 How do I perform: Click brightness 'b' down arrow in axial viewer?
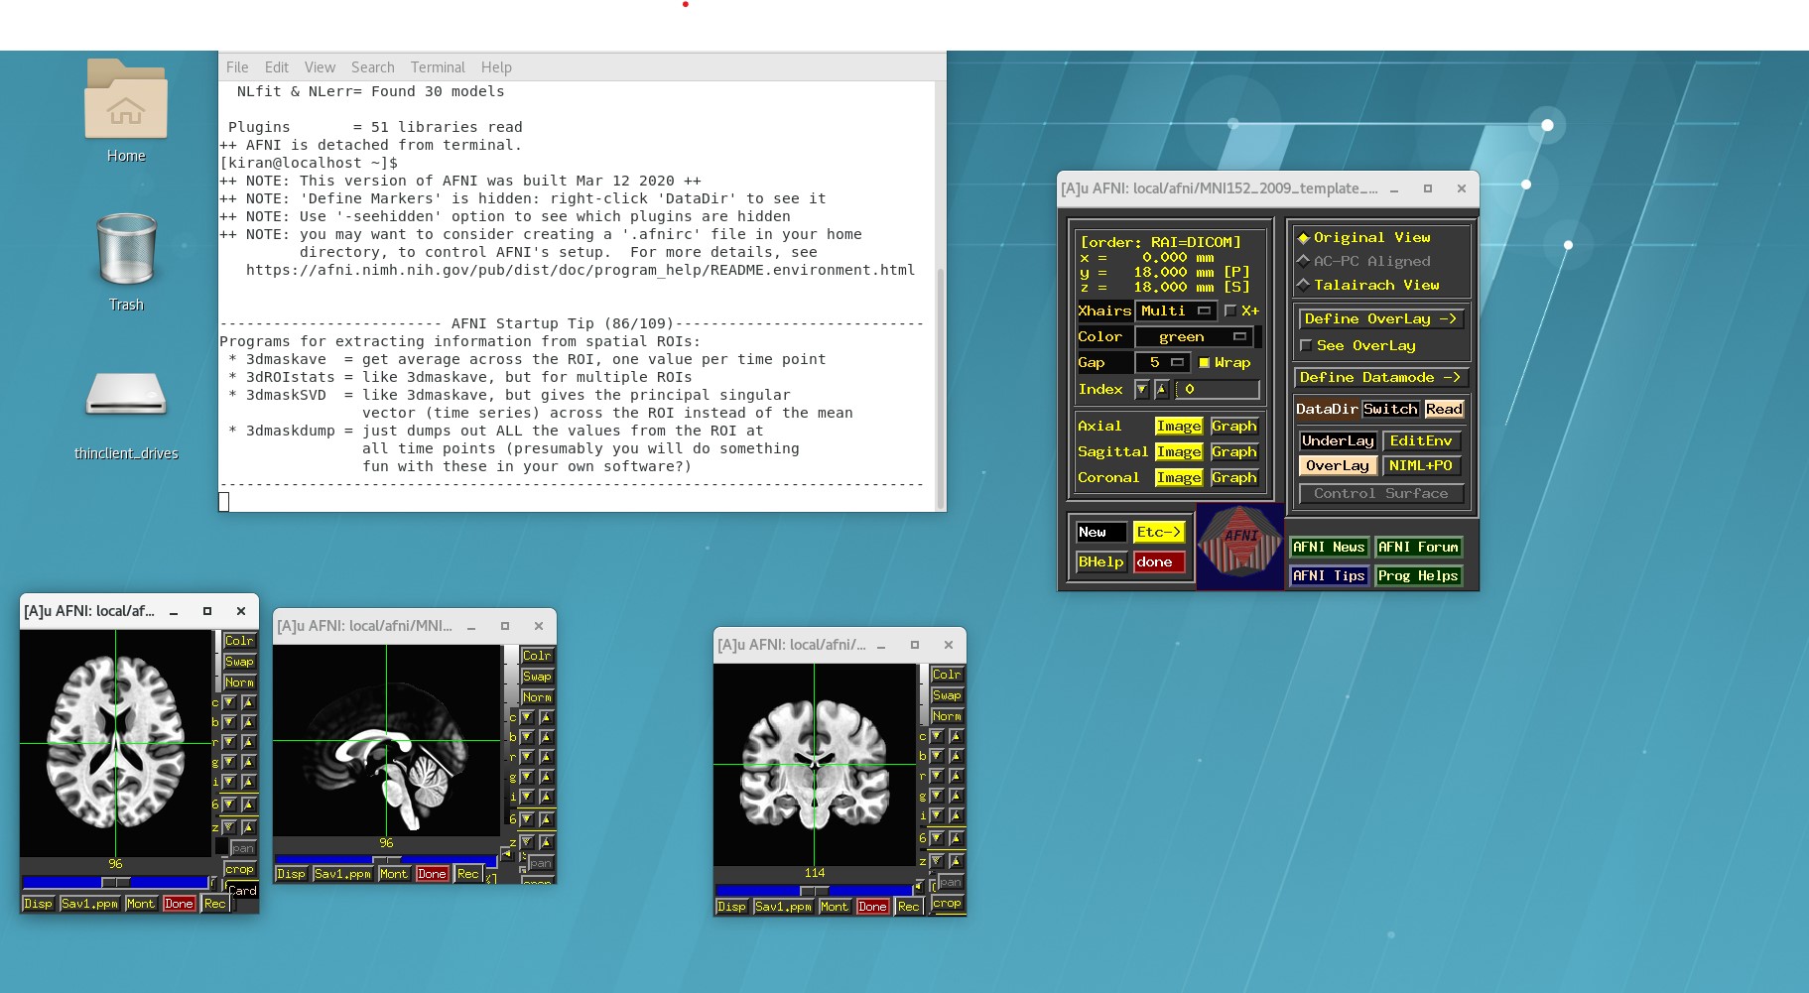(x=229, y=722)
